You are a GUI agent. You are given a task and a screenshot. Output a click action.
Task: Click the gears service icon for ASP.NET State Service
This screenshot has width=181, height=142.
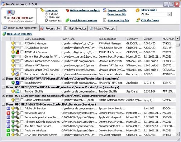[x=17, y=126]
